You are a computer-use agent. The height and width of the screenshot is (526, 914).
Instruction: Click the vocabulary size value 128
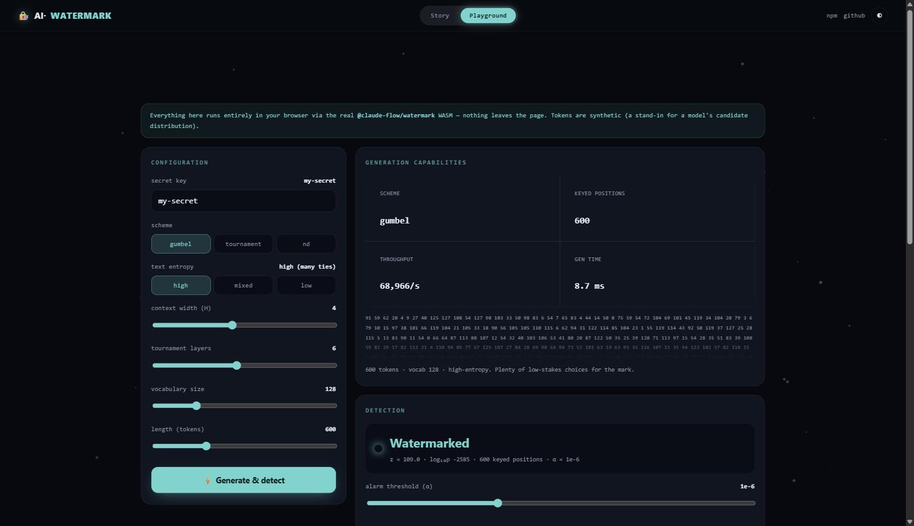click(330, 389)
